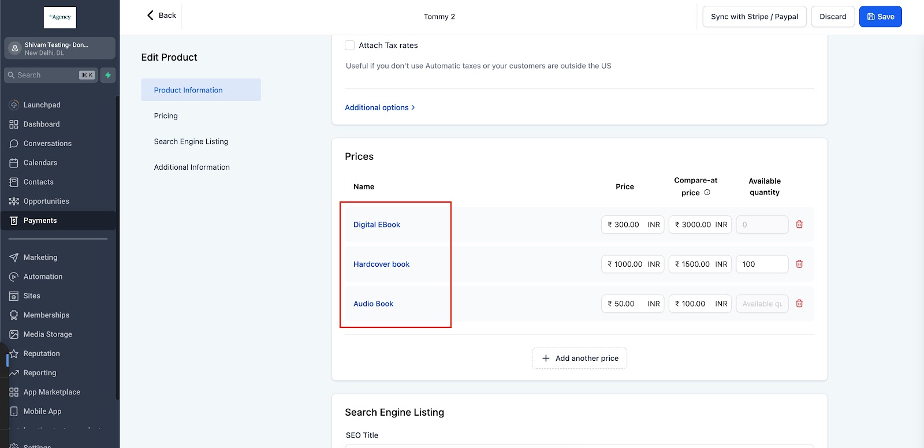
Task: Click the Agency logo thumbnail
Action: pyautogui.click(x=60, y=17)
